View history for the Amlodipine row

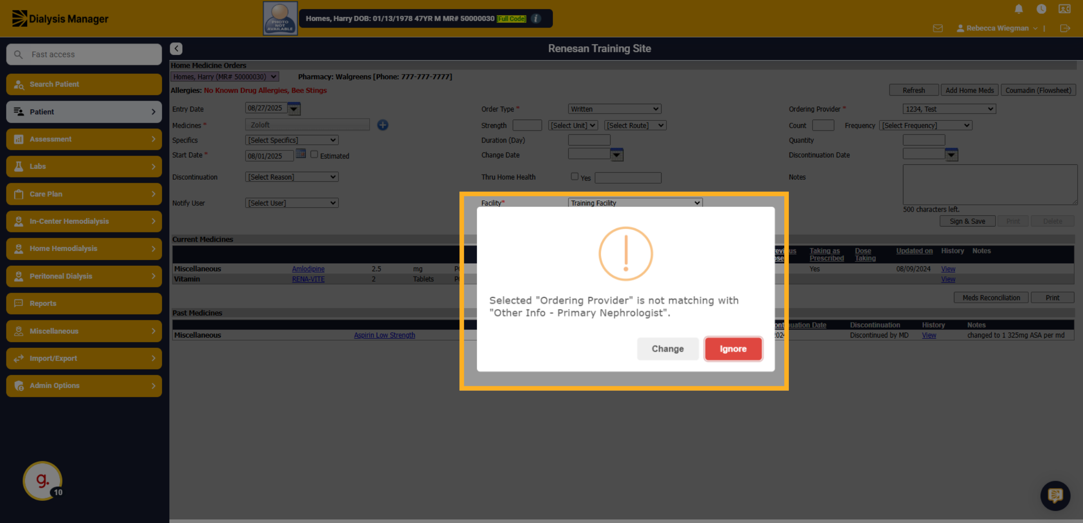pos(948,269)
